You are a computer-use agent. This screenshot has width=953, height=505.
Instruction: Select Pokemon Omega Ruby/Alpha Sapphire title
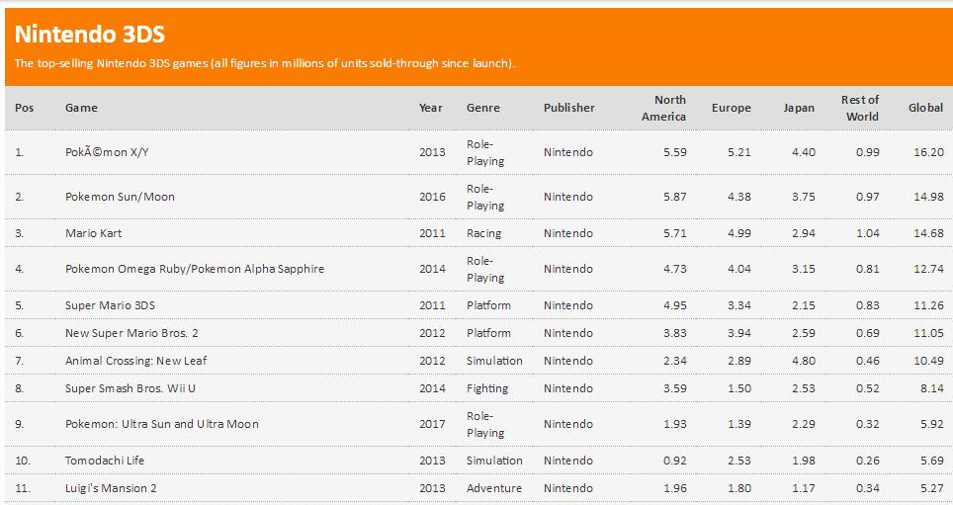click(195, 269)
